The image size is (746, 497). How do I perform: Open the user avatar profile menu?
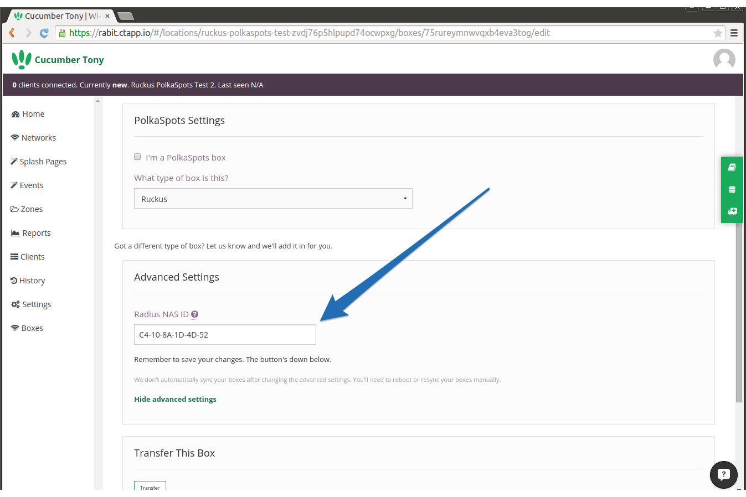pos(724,59)
